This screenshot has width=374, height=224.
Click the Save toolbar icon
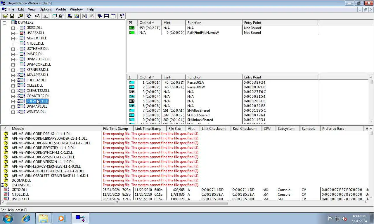coord(12,16)
